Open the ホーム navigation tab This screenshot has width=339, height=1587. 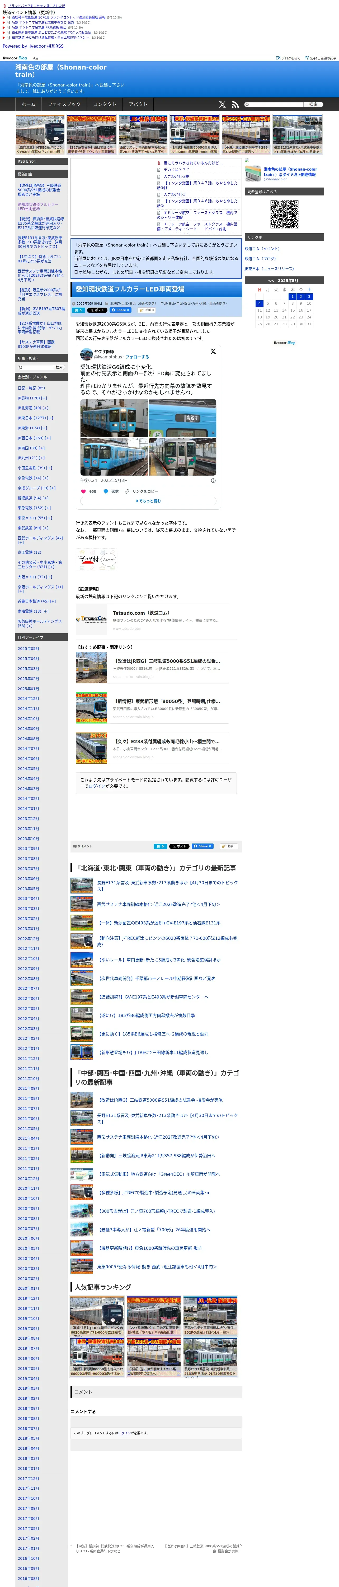[x=28, y=105]
